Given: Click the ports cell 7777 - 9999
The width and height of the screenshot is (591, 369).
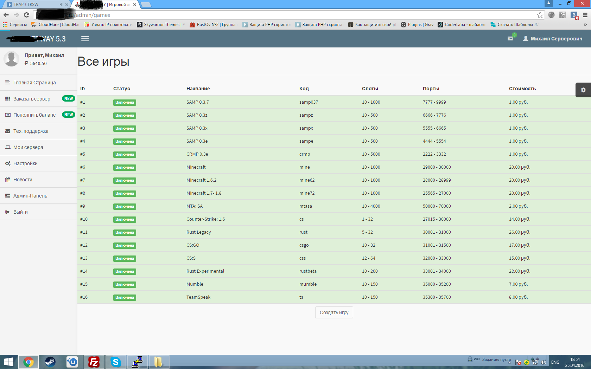Looking at the screenshot, I should click(x=434, y=102).
